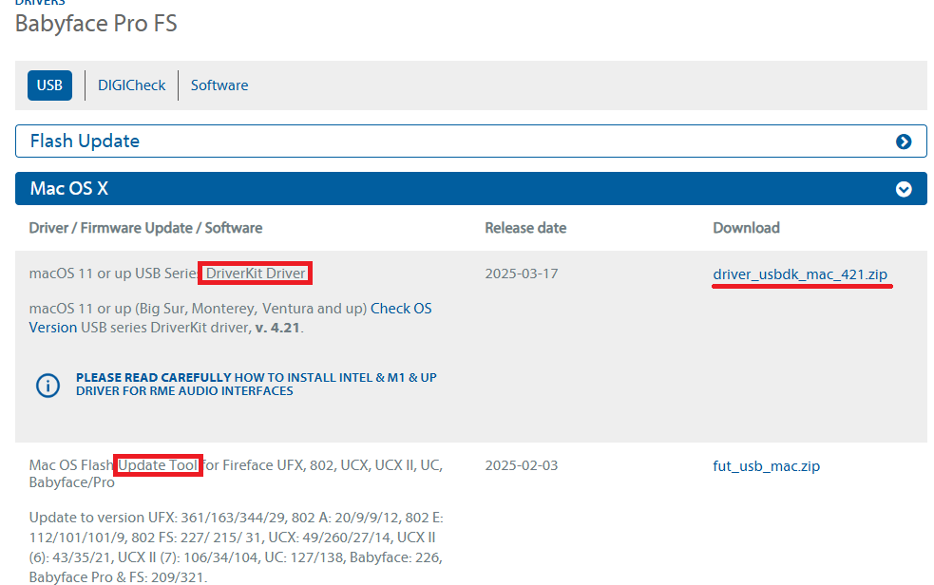This screenshot has width=934, height=585.
Task: Click the v. 4.21 version text
Action: click(x=277, y=328)
